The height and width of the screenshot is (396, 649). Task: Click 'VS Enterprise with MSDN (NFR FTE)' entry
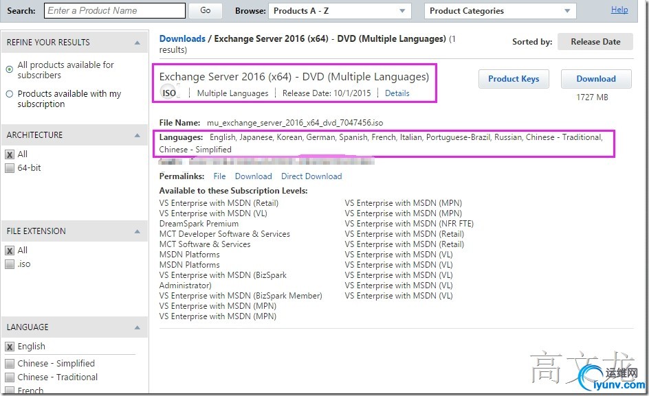point(409,224)
